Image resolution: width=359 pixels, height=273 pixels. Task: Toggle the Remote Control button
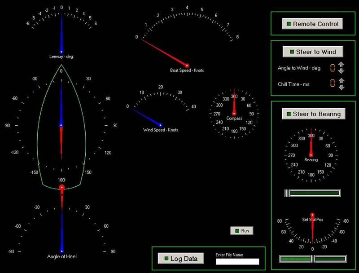click(x=312, y=24)
